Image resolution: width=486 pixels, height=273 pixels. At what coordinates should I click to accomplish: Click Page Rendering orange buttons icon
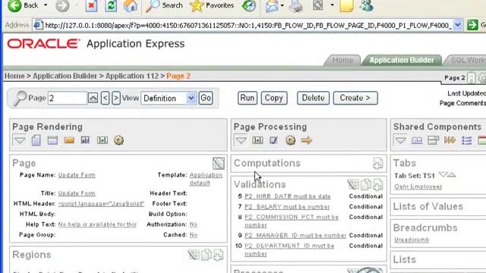click(69, 140)
